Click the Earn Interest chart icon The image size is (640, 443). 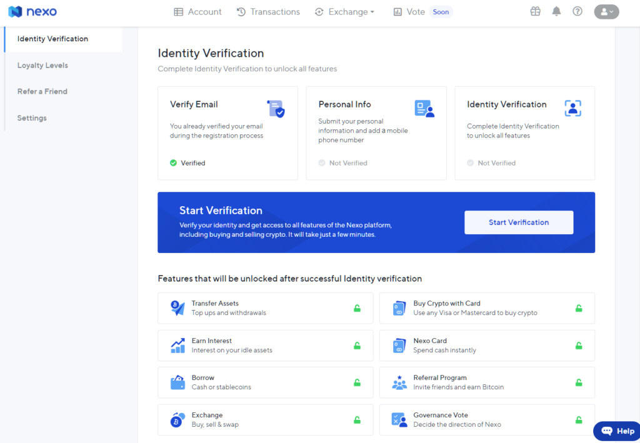tap(177, 346)
